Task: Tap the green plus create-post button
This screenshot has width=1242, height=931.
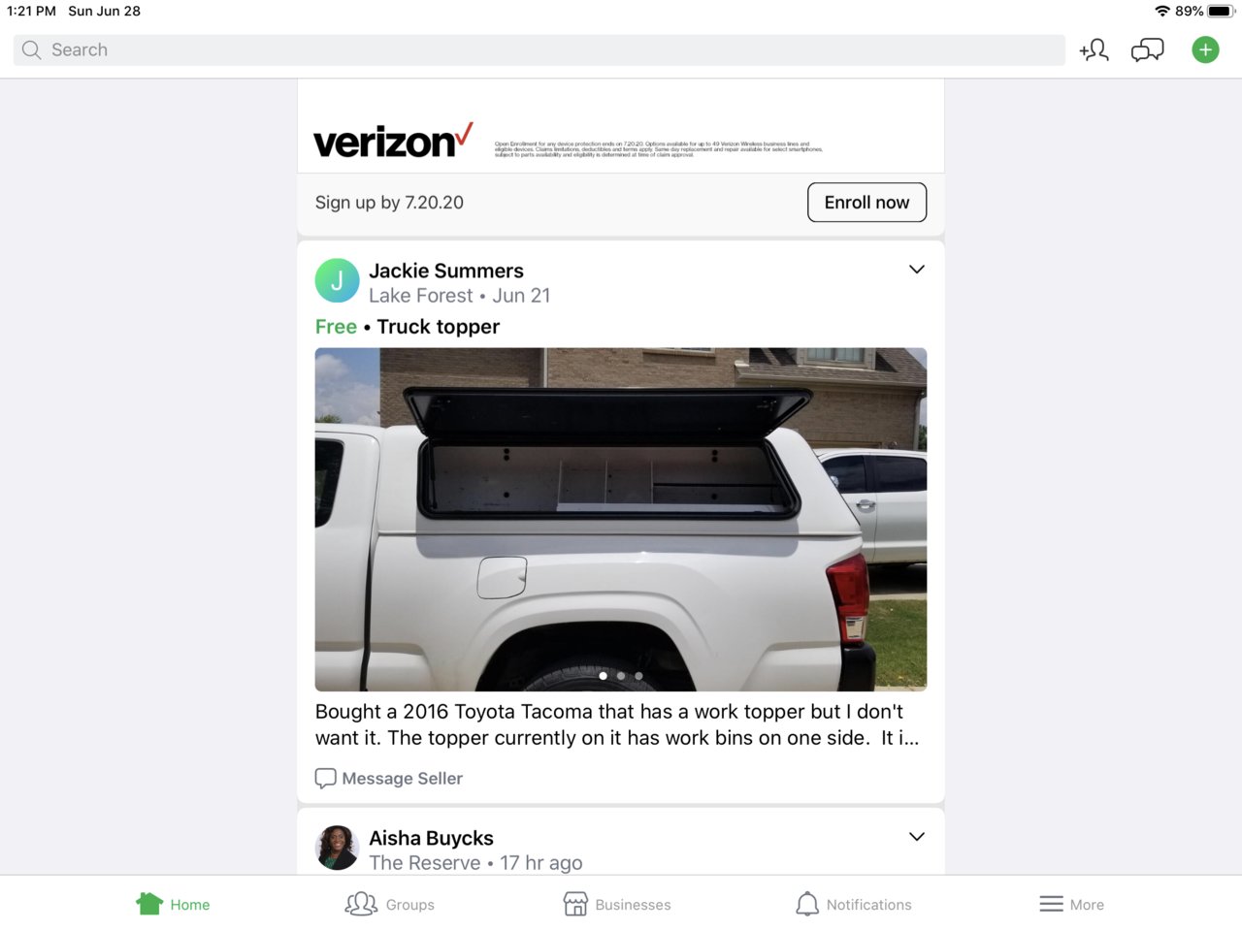Action: tap(1205, 50)
